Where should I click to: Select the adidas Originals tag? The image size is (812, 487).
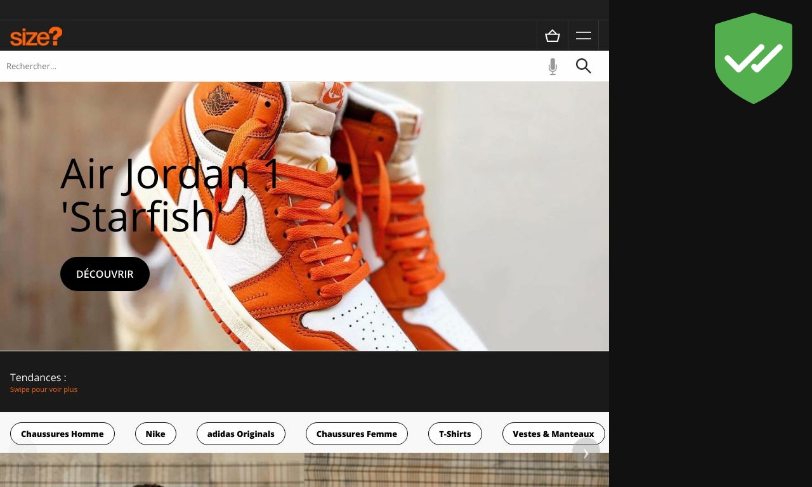(241, 434)
